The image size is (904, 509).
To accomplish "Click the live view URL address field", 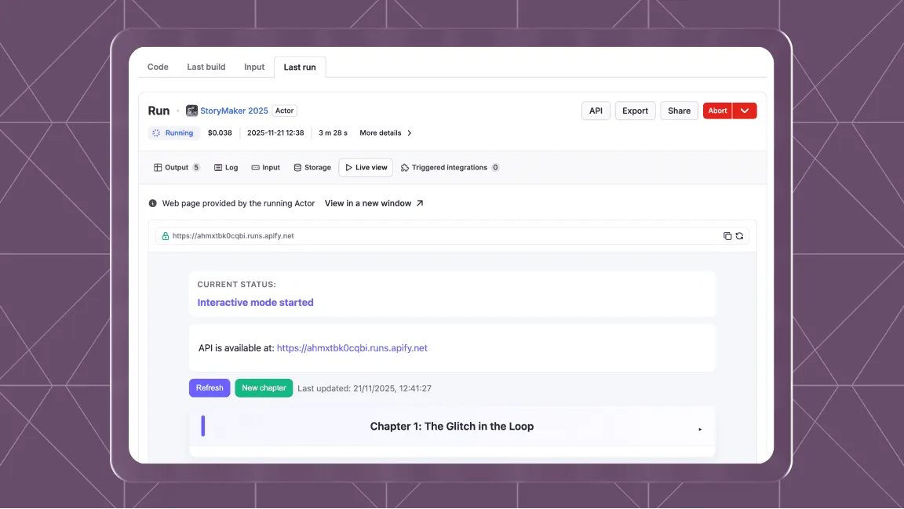I will 439,236.
